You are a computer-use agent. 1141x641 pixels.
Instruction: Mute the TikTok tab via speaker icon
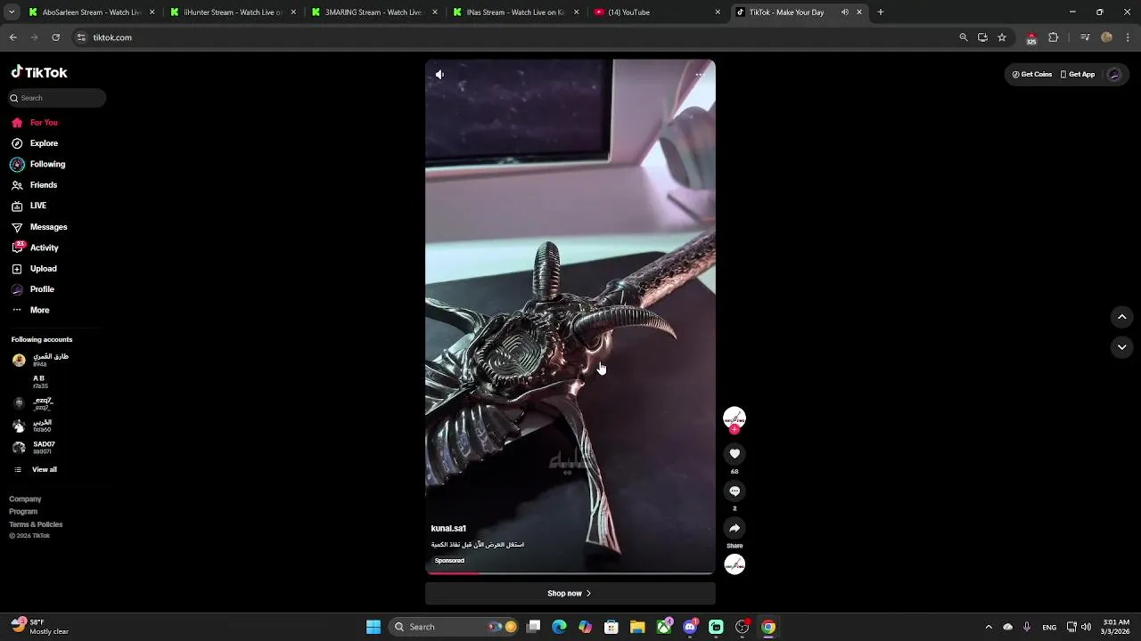[845, 12]
